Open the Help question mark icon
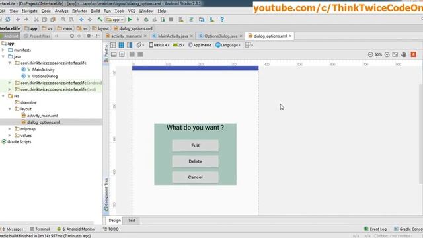The image size is (423, 238). [x=222, y=19]
